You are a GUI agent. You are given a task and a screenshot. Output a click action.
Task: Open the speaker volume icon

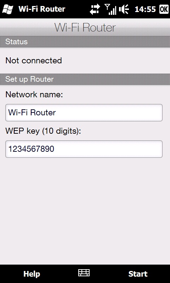point(124,9)
